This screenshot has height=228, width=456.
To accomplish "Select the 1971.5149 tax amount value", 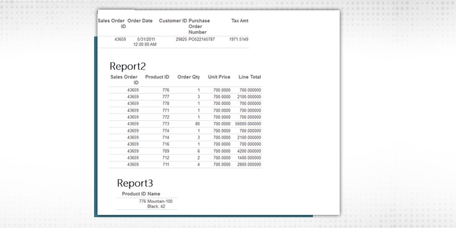I will tap(239, 39).
